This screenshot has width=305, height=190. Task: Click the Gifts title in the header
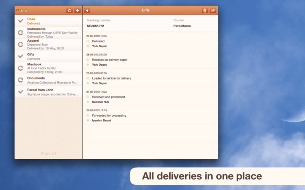tap(146, 10)
